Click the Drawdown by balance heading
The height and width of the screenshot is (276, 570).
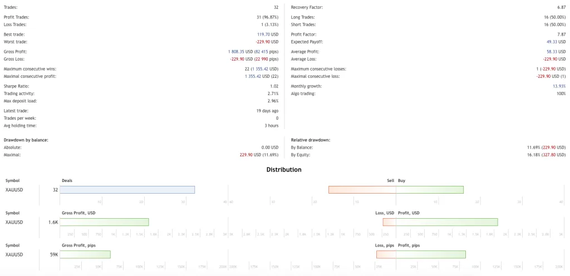pyautogui.click(x=26, y=140)
